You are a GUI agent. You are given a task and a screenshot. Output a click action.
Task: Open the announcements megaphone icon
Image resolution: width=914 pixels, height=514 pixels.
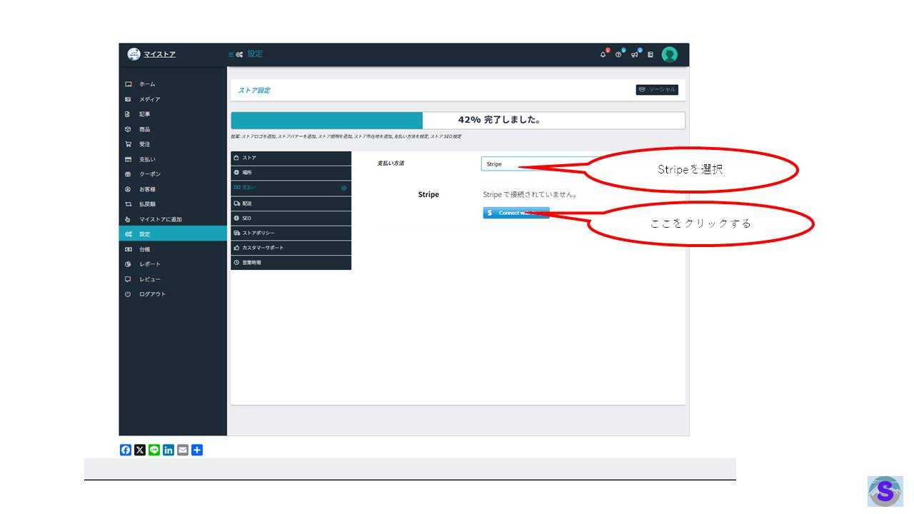point(635,54)
